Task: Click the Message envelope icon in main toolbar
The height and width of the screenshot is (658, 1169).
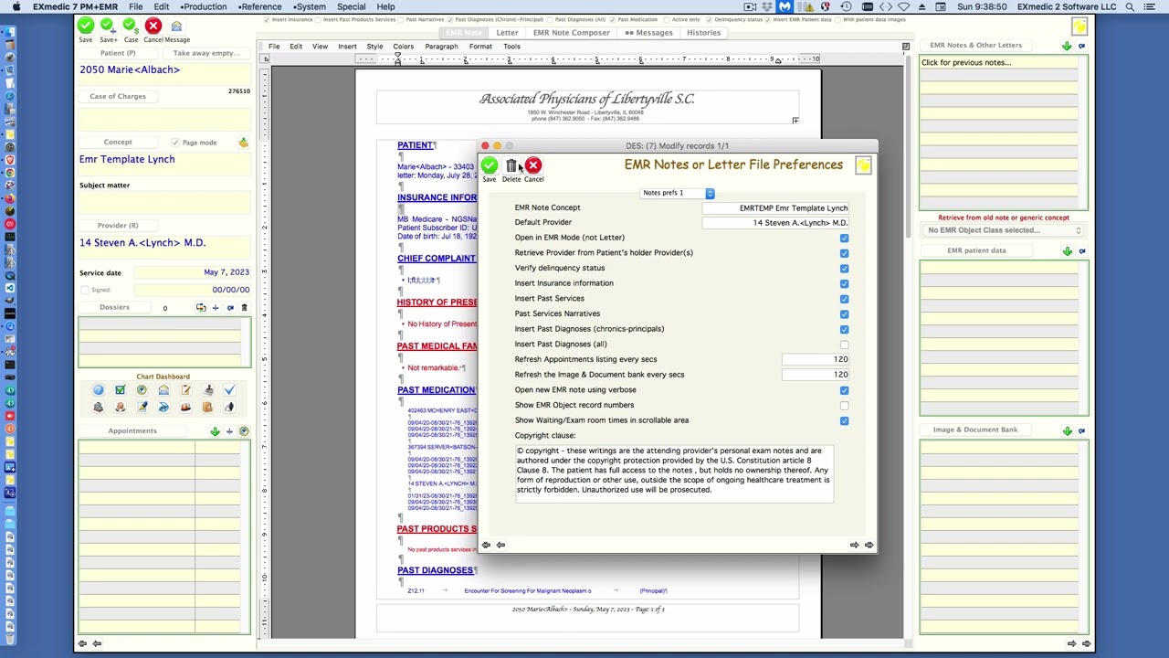Action: pos(176,26)
